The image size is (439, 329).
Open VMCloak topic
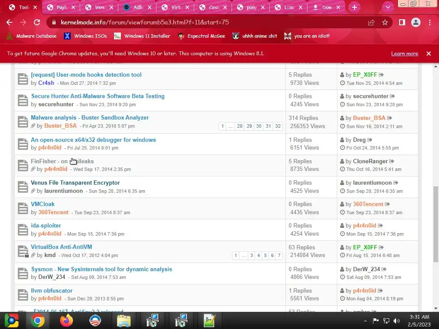coord(42,204)
